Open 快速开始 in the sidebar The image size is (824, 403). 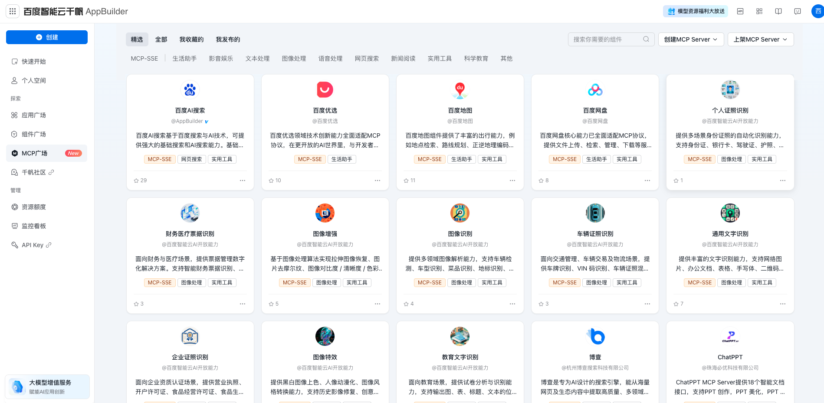tap(47, 61)
